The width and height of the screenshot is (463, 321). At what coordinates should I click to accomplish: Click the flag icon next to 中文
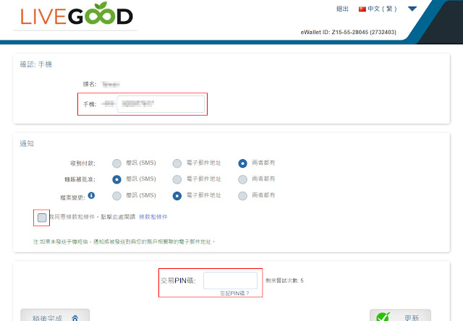pyautogui.click(x=362, y=9)
